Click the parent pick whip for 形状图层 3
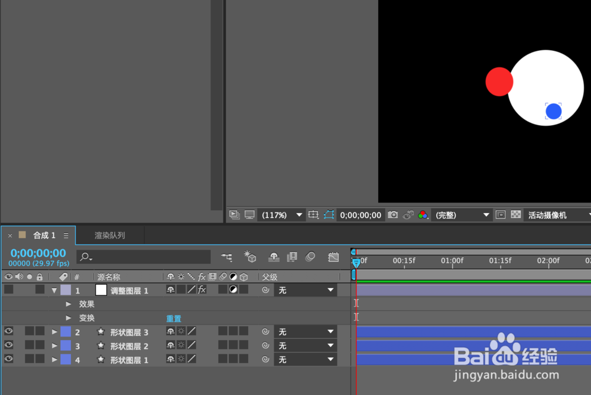 click(x=266, y=332)
